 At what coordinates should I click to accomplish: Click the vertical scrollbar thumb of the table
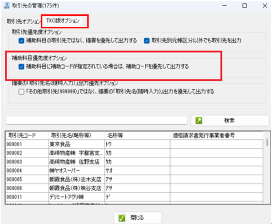pyautogui.click(x=267, y=143)
